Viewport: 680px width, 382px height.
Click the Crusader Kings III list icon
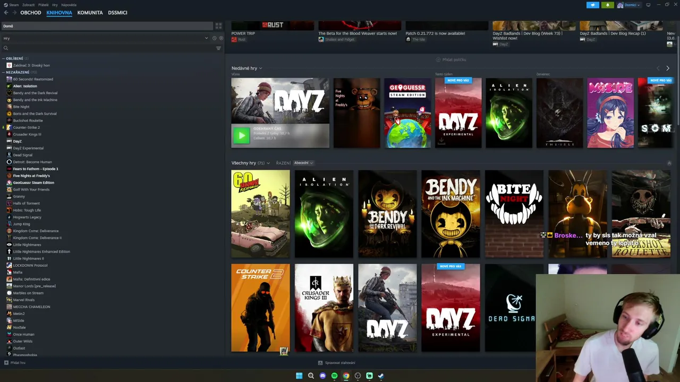tap(9, 134)
